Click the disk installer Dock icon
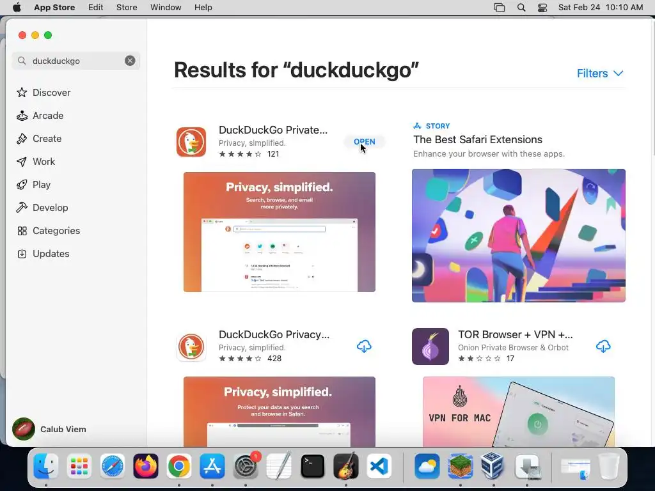This screenshot has height=491, width=655. pos(527,466)
